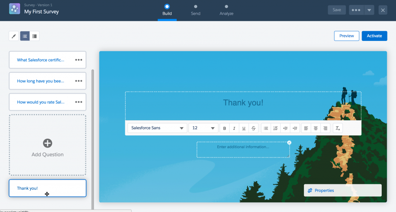Expand the arrow dropdown next to Save
This screenshot has height=212, width=396.
coord(369,10)
